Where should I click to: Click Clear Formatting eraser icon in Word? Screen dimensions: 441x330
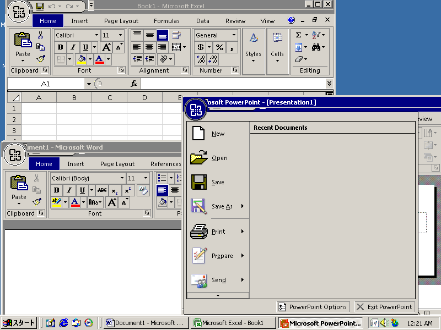click(143, 190)
